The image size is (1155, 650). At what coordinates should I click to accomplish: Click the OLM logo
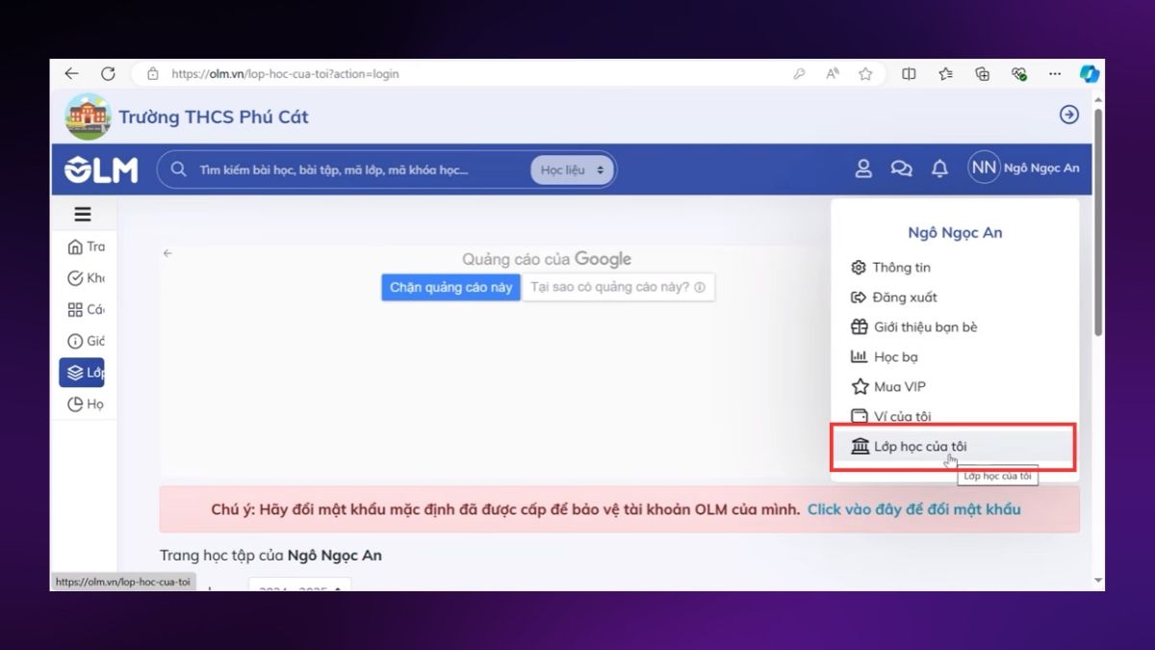tap(101, 169)
